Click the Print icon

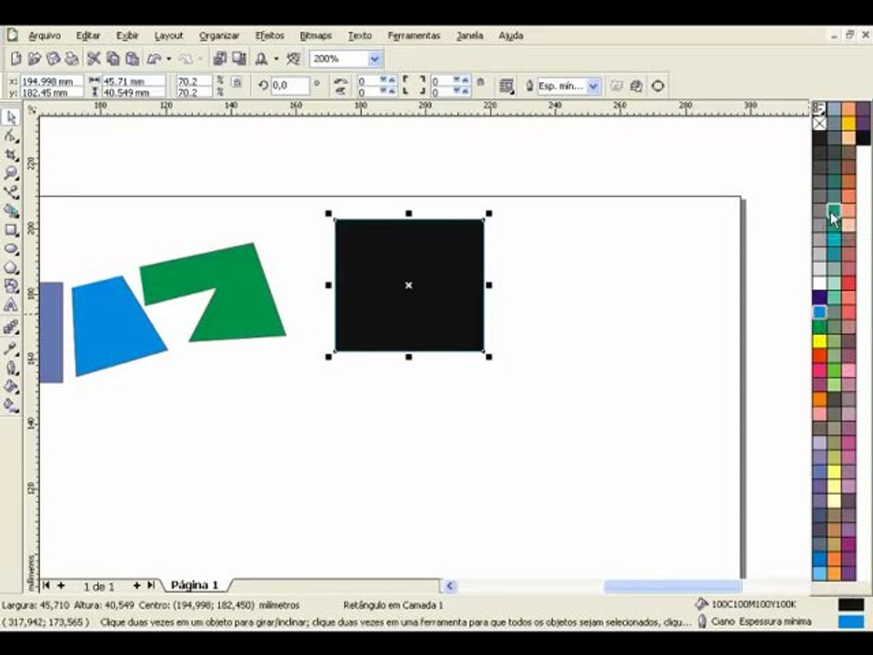[71, 58]
